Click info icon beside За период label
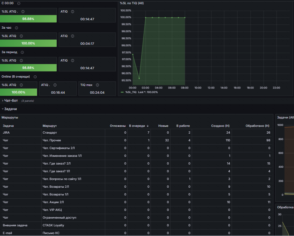Image resolution: width=294 pixels, height=236 pixels. coord(22,52)
